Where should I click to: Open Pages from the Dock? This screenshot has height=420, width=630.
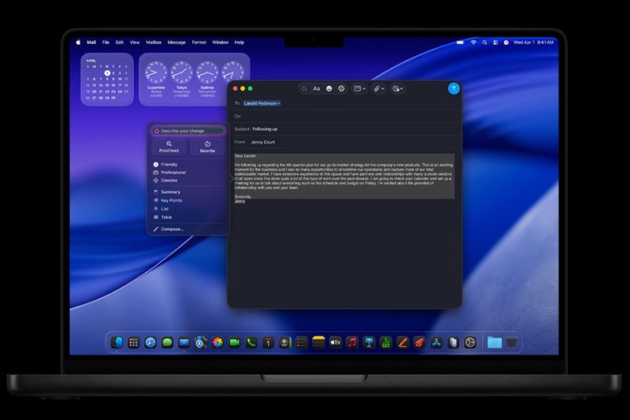click(x=402, y=343)
